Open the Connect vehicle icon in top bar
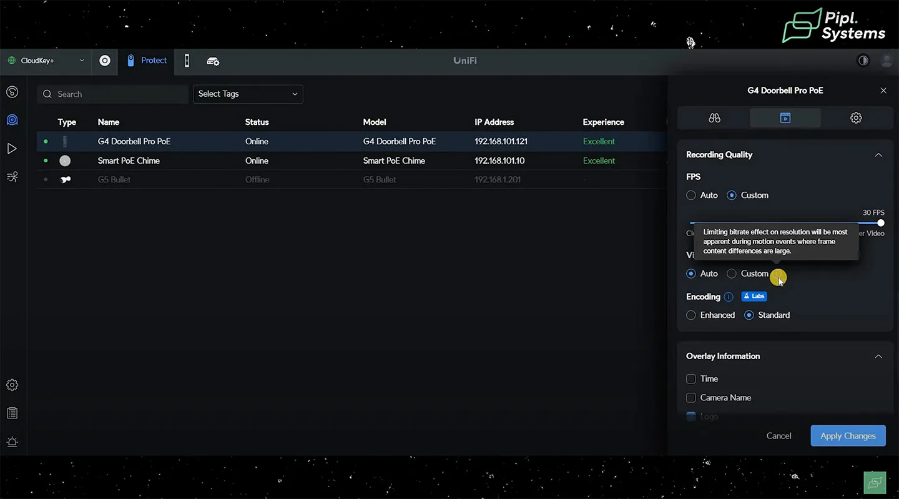Image resolution: width=899 pixels, height=499 pixels. (x=213, y=61)
